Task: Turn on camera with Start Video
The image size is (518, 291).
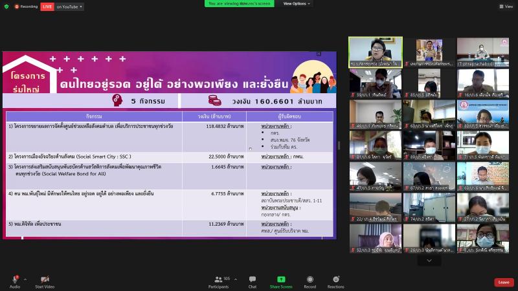Action: [45, 282]
